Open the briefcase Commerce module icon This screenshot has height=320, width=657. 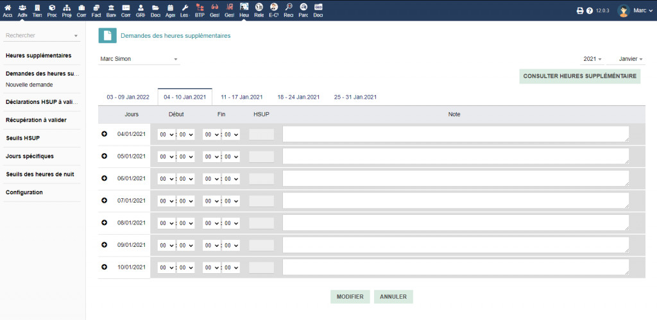click(81, 8)
